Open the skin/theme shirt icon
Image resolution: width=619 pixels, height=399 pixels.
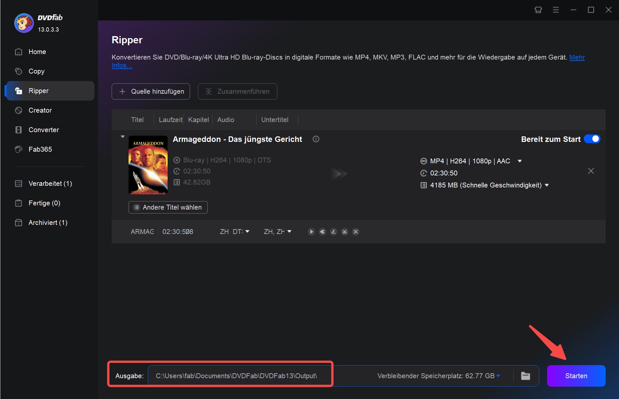(538, 10)
